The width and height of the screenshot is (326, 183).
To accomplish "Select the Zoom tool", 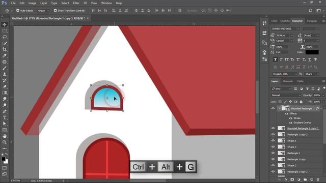I will [x=5, y=142].
